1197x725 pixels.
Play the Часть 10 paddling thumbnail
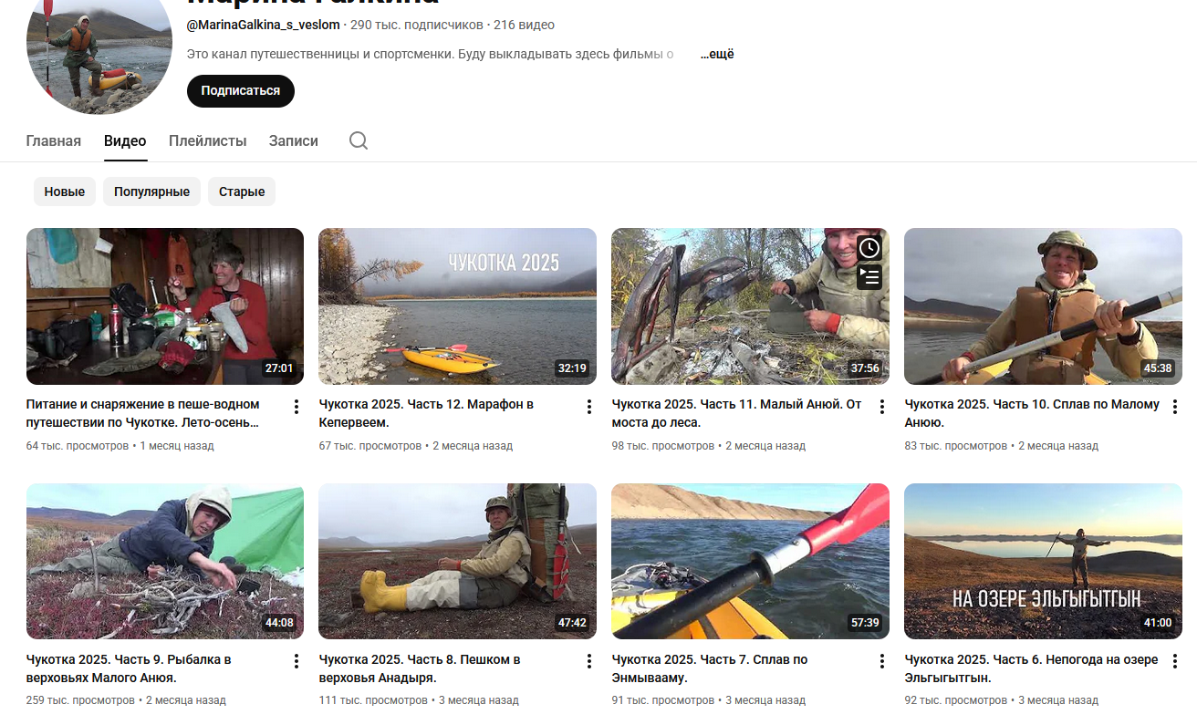click(x=1043, y=306)
